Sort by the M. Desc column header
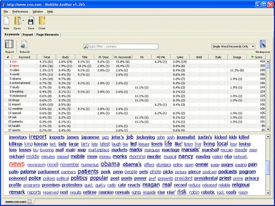 coord(104,57)
